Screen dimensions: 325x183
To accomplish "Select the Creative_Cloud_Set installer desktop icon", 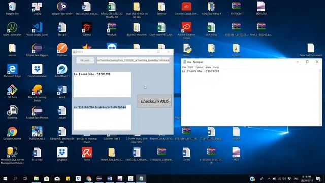I will (x=186, y=9).
